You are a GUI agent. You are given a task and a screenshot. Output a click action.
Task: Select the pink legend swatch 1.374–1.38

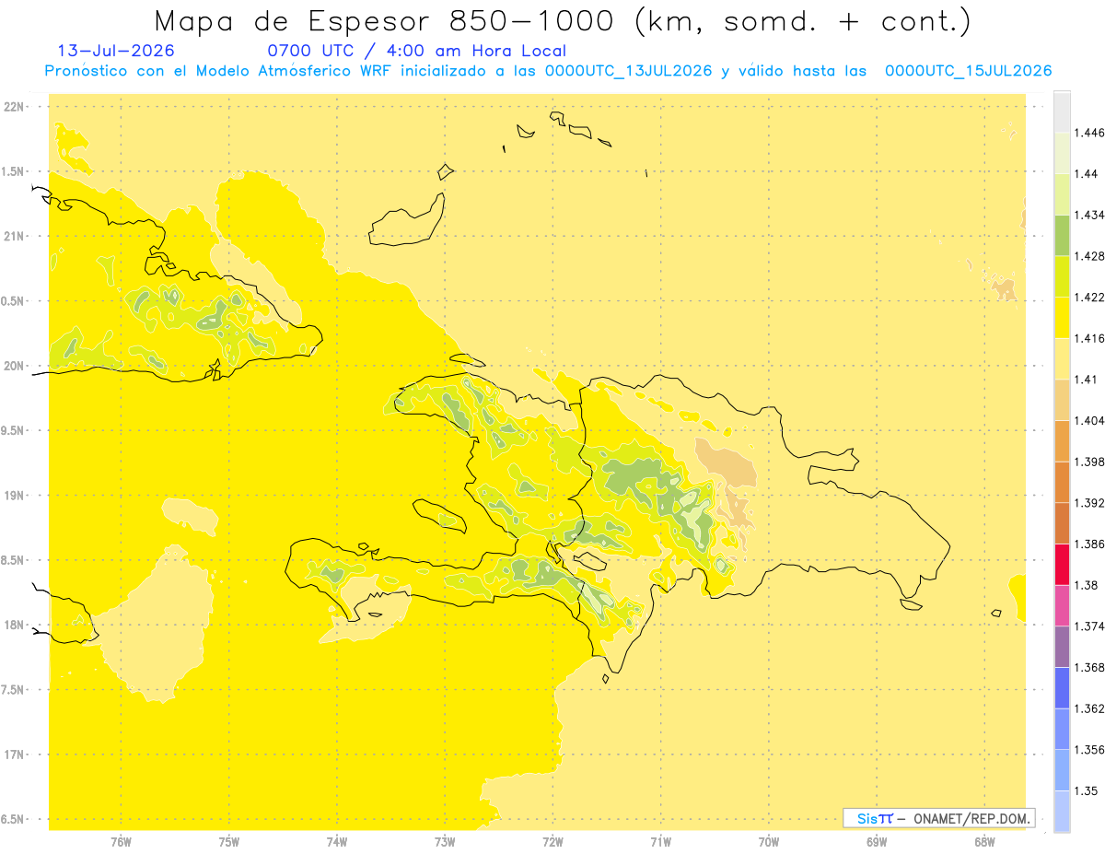tap(1062, 605)
